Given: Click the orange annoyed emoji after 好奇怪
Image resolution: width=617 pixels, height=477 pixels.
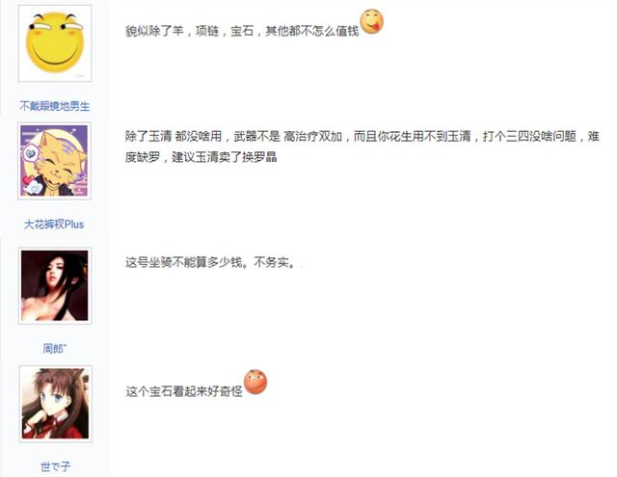Looking at the screenshot, I should (x=255, y=382).
